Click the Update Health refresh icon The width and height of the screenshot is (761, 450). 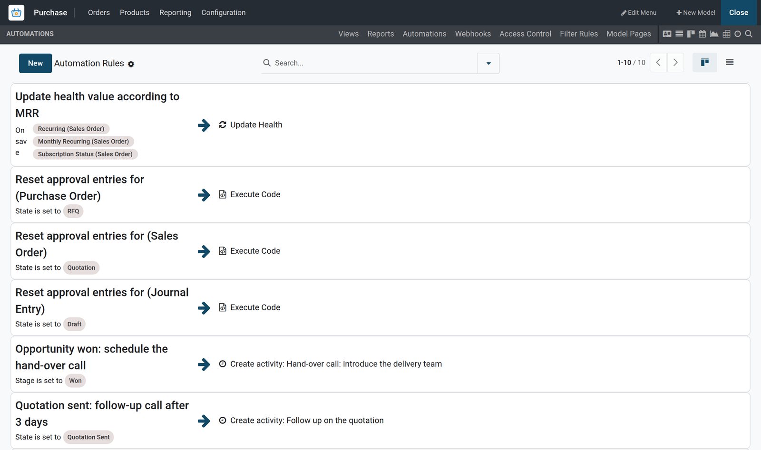(222, 124)
